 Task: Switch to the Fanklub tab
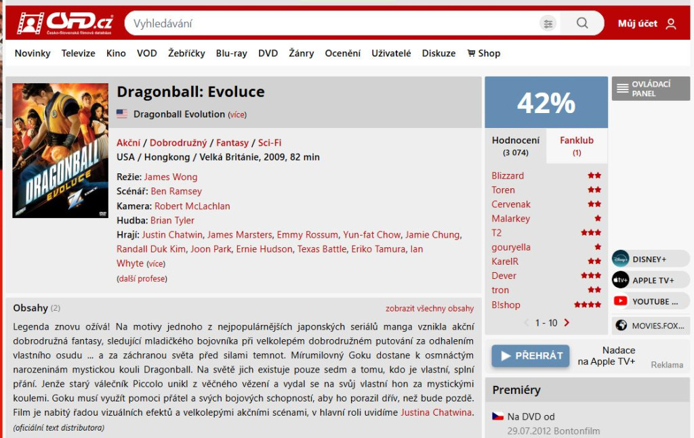pyautogui.click(x=577, y=145)
